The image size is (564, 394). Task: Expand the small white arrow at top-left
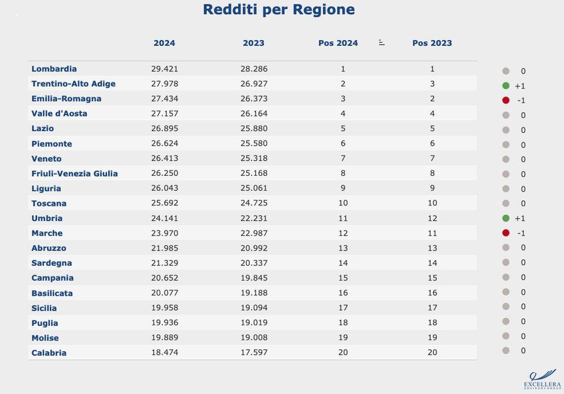click(x=17, y=14)
